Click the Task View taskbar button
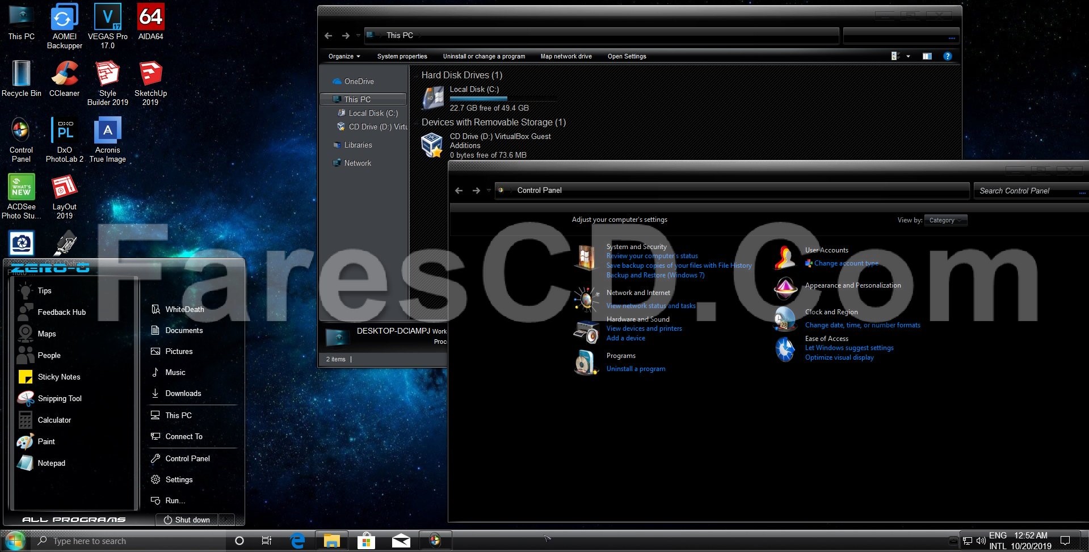The height and width of the screenshot is (552, 1089). tap(267, 541)
